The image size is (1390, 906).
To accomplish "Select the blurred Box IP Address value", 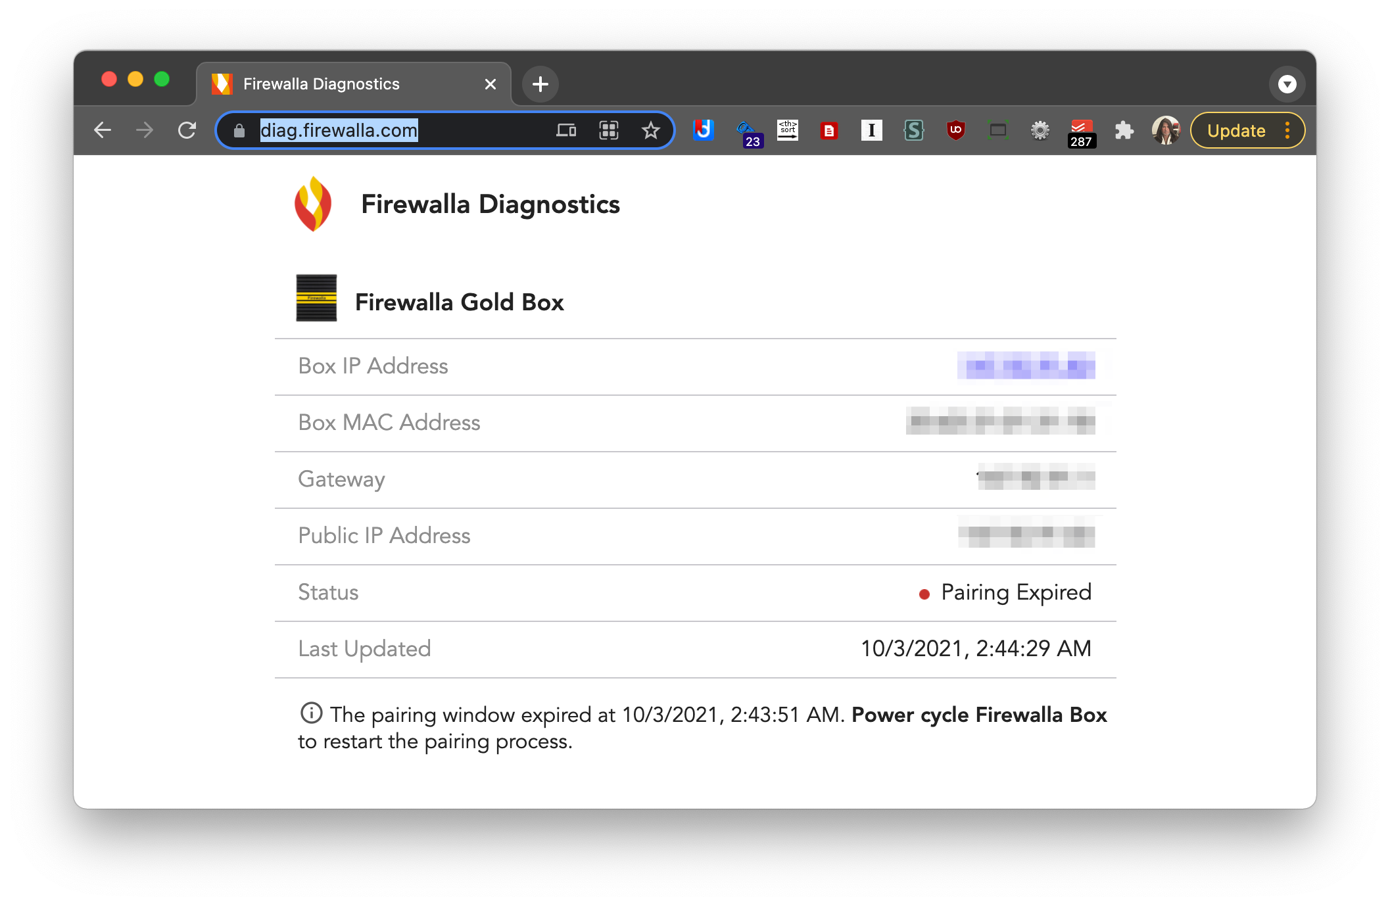I will (1026, 366).
